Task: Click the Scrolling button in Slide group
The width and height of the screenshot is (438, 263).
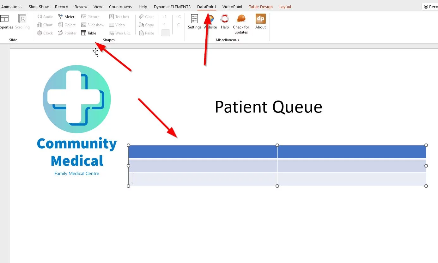Action: [x=22, y=21]
